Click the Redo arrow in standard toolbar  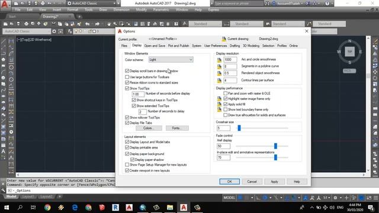click(x=97, y=24)
